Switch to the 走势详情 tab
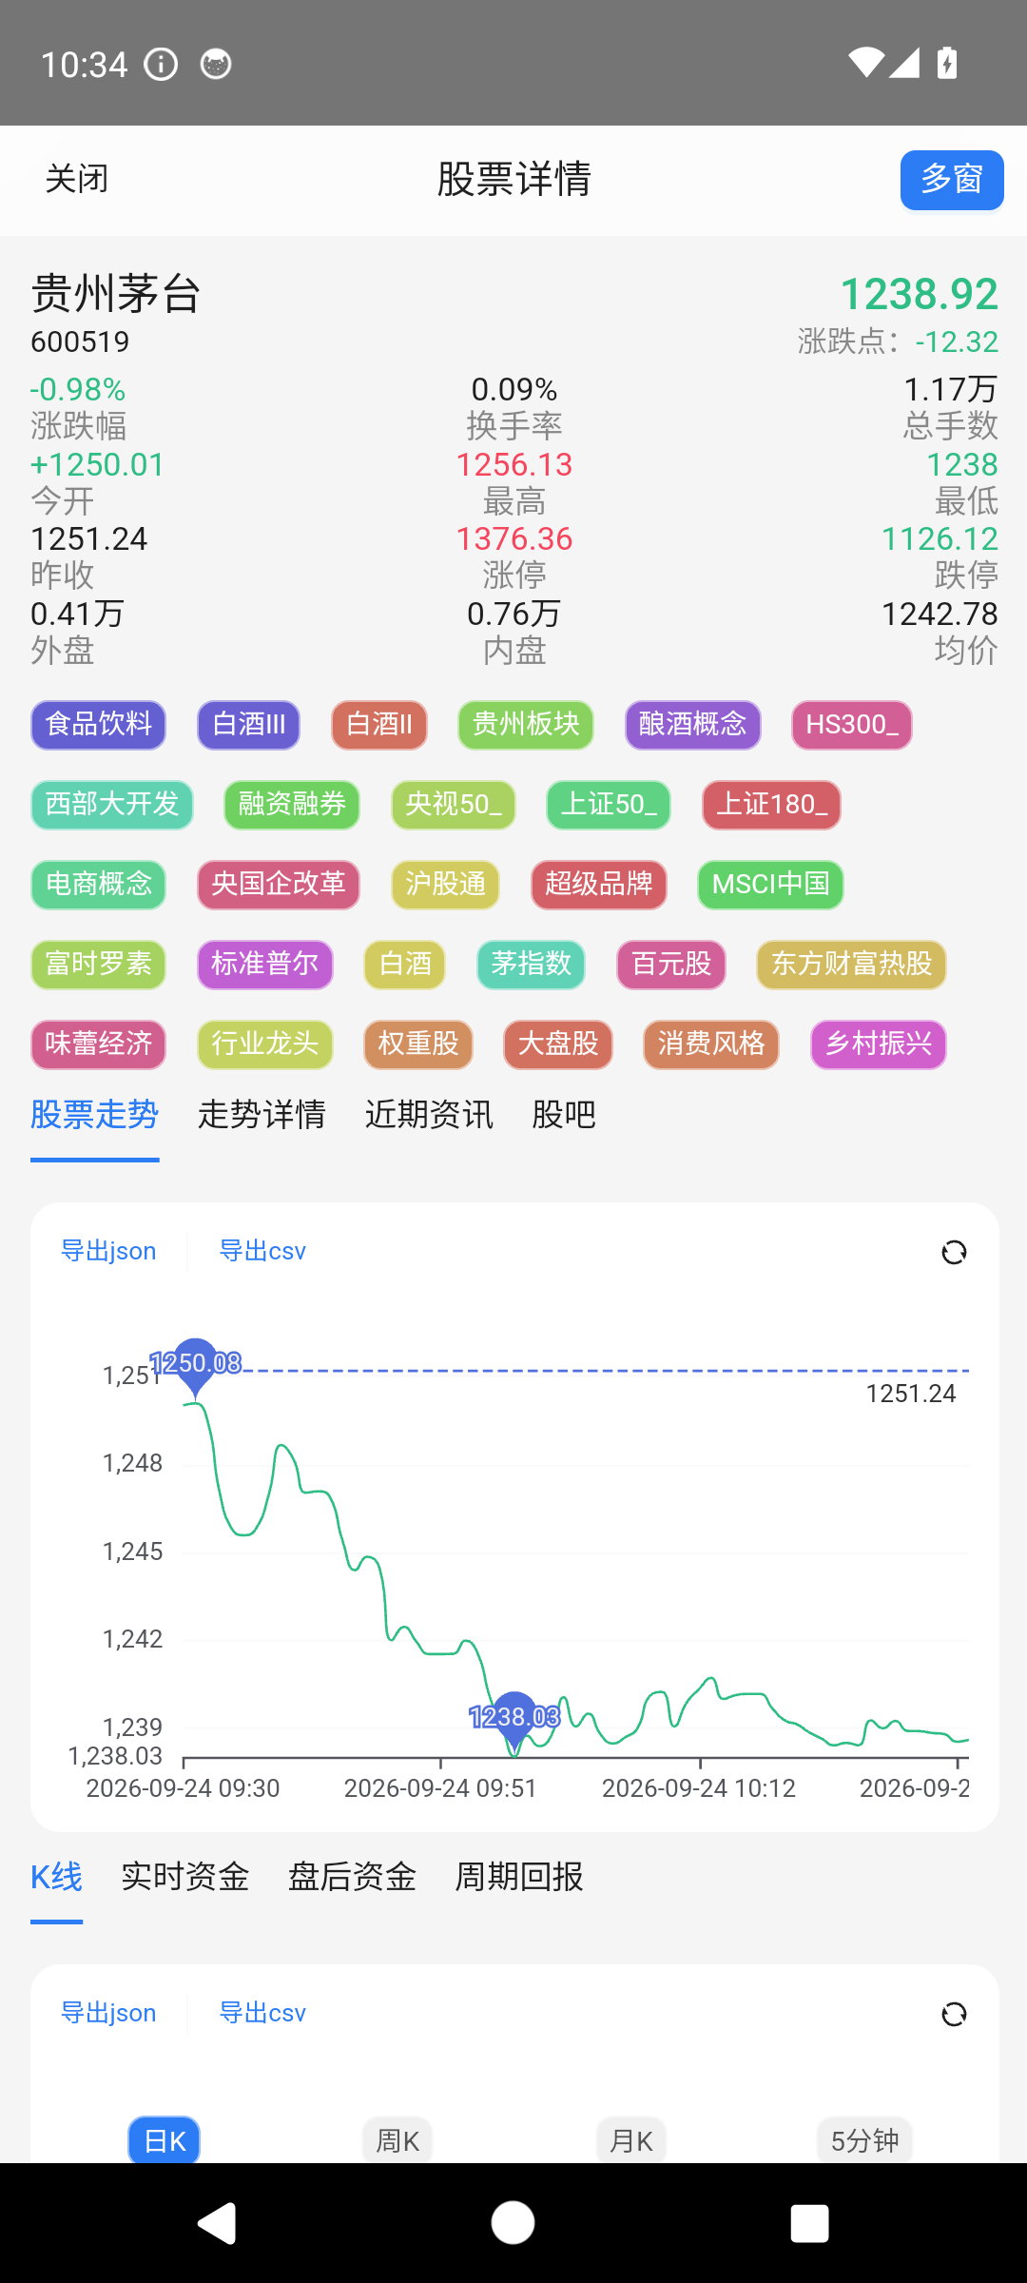The height and width of the screenshot is (2283, 1027). 262,1115
